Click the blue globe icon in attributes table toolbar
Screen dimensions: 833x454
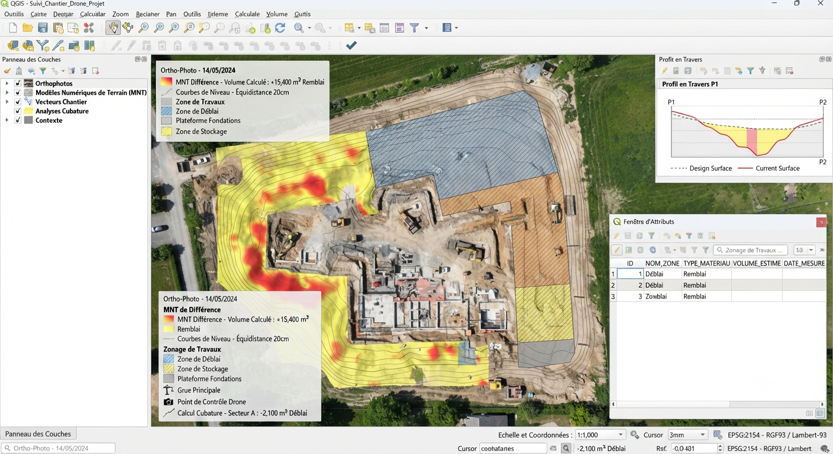tap(653, 250)
